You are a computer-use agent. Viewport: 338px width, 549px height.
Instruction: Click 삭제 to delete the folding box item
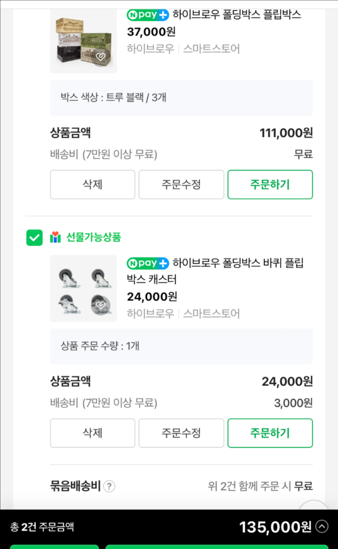click(x=92, y=184)
